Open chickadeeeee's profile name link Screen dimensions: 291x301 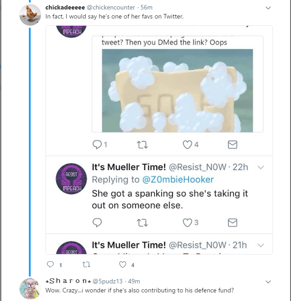pyautogui.click(x=65, y=8)
